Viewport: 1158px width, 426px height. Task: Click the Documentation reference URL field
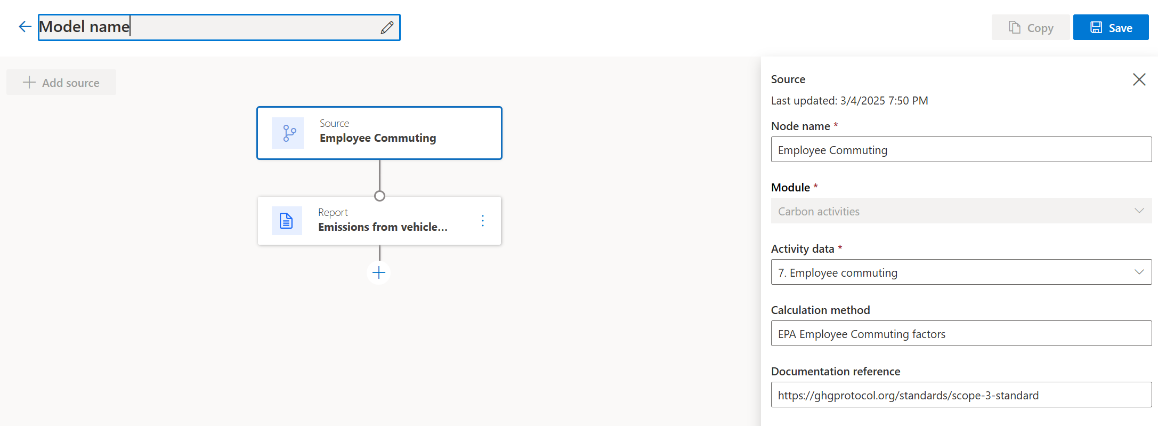coord(961,395)
